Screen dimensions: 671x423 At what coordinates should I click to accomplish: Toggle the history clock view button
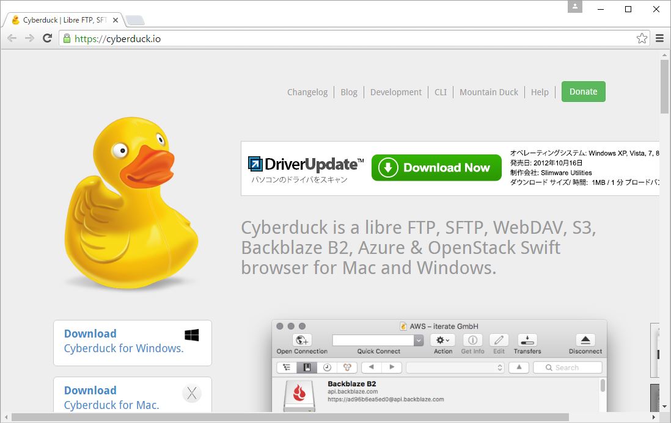[327, 367]
